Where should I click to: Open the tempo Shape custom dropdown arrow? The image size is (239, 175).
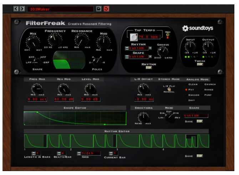(150, 57)
